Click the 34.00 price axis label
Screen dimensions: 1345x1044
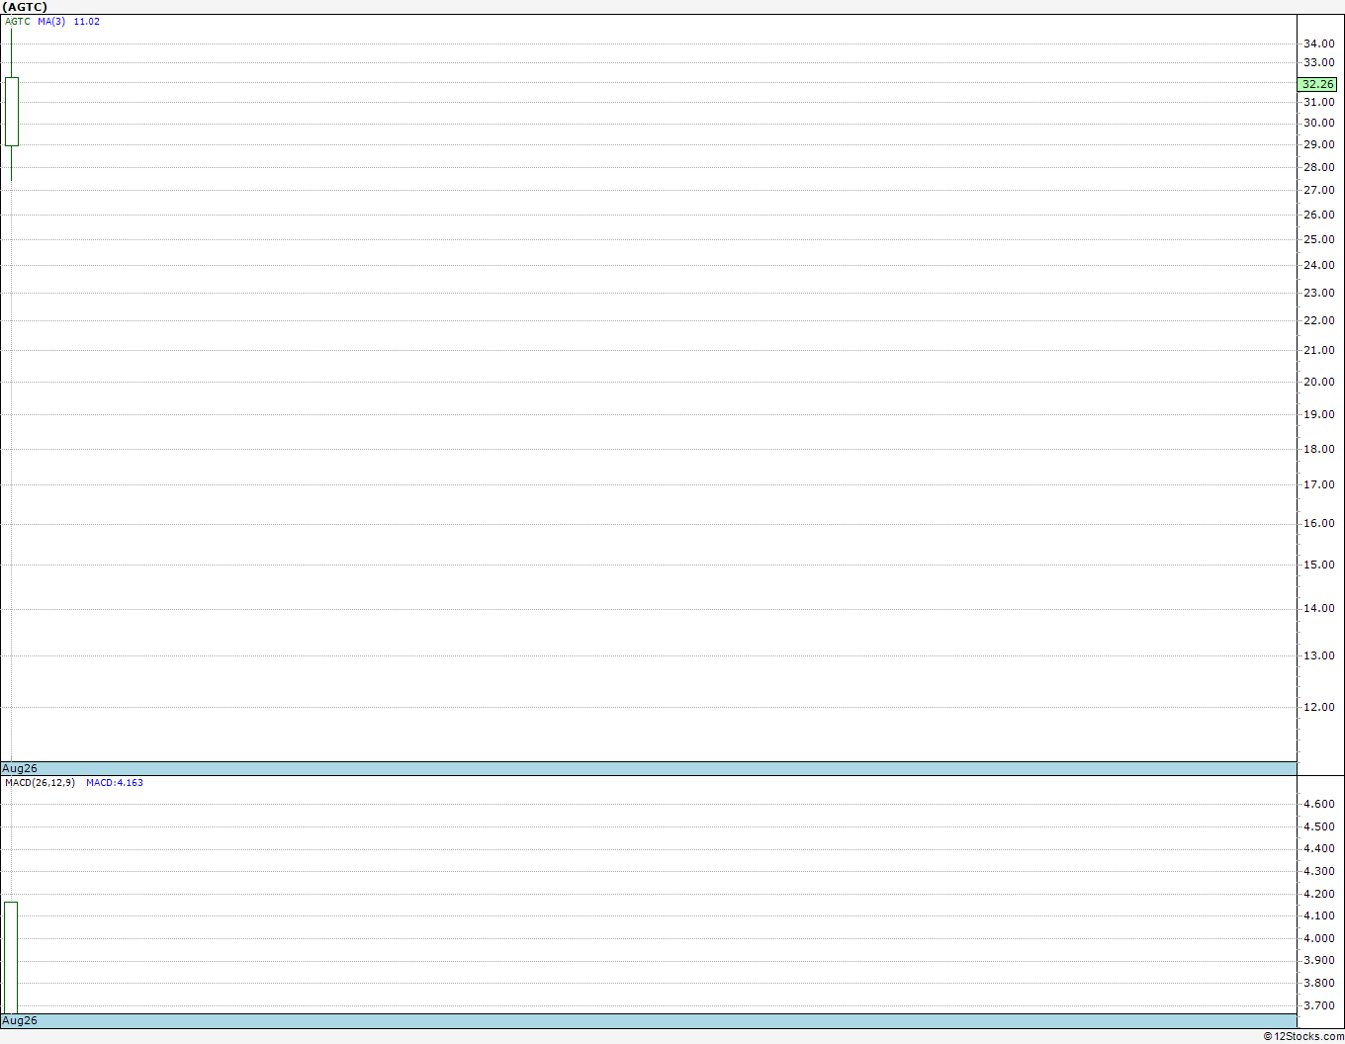point(1318,43)
